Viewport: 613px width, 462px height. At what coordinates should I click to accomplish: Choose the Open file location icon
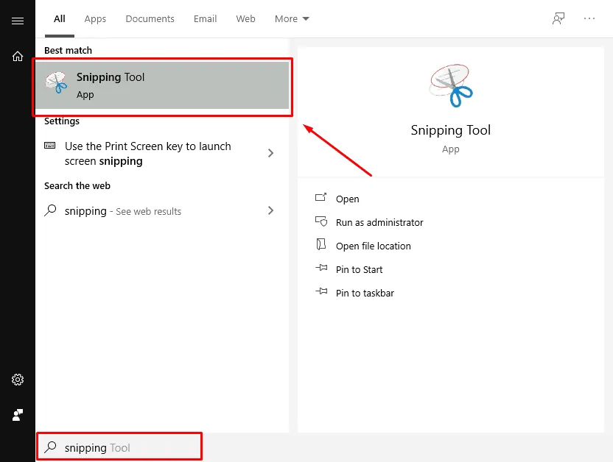(321, 244)
